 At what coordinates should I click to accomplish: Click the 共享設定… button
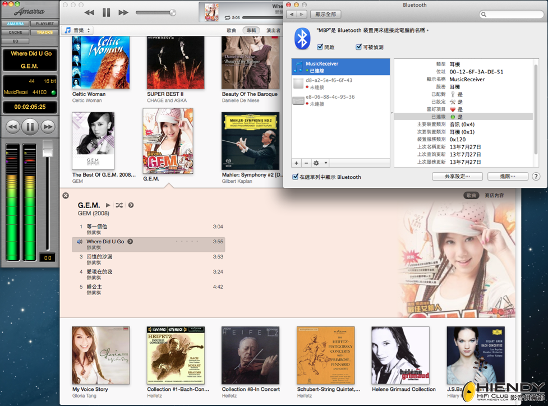[457, 177]
